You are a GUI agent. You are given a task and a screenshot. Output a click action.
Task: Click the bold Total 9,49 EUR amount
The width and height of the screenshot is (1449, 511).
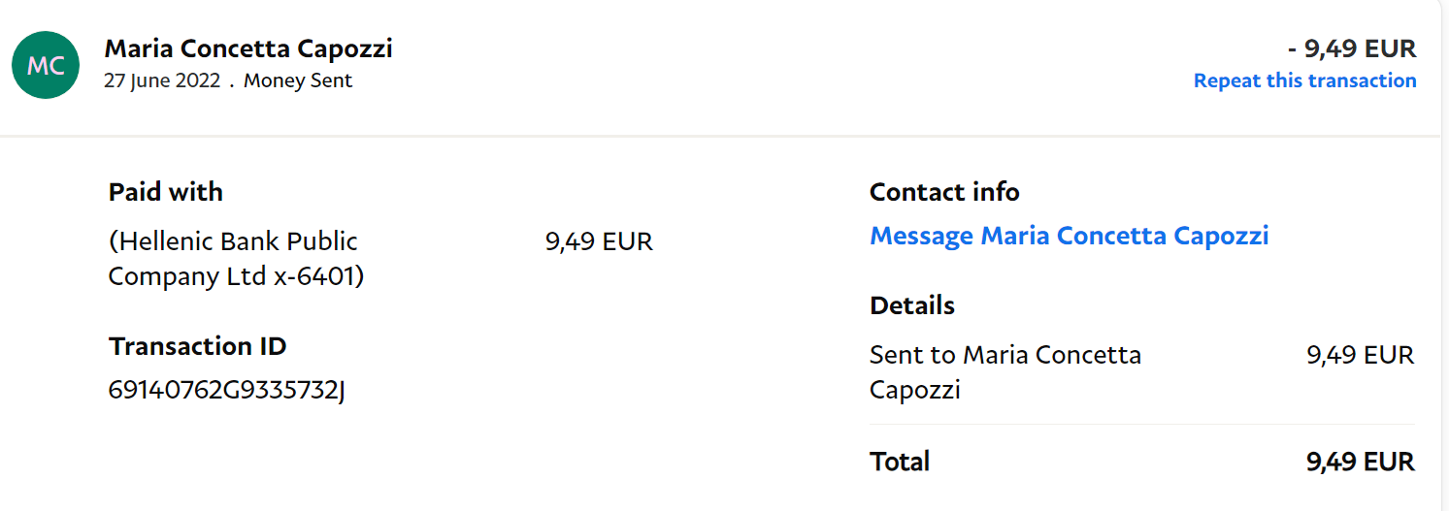(1360, 462)
